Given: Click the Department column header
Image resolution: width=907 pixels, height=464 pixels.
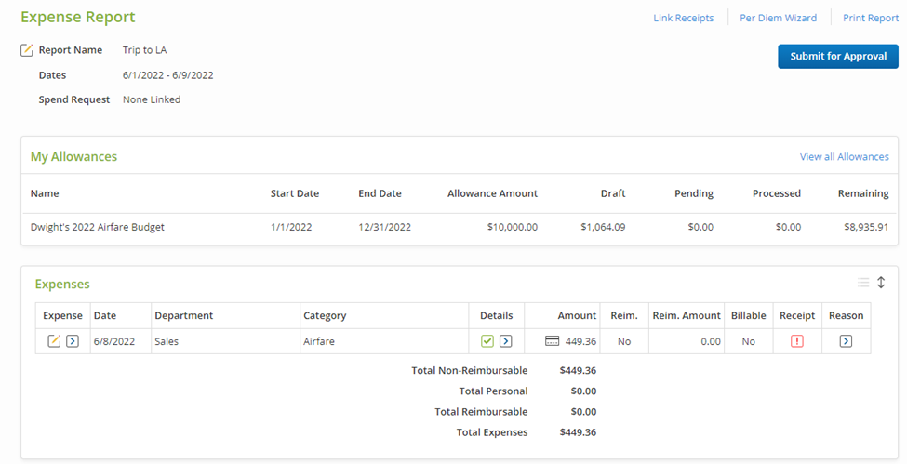Looking at the screenshot, I should [x=184, y=315].
